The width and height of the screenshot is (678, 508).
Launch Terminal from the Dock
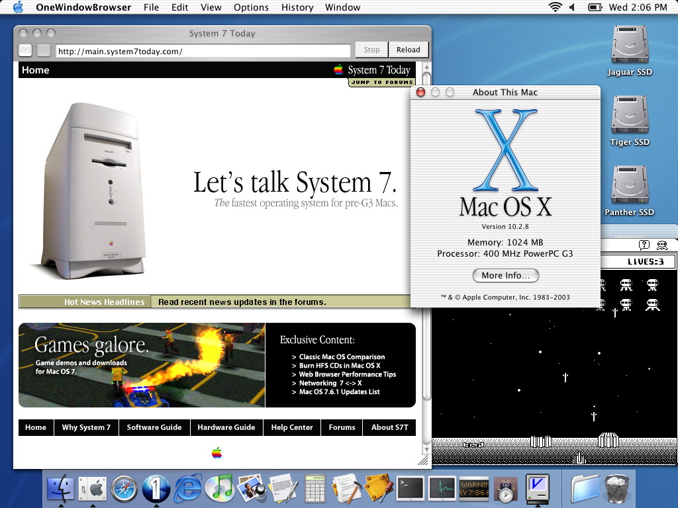click(410, 489)
